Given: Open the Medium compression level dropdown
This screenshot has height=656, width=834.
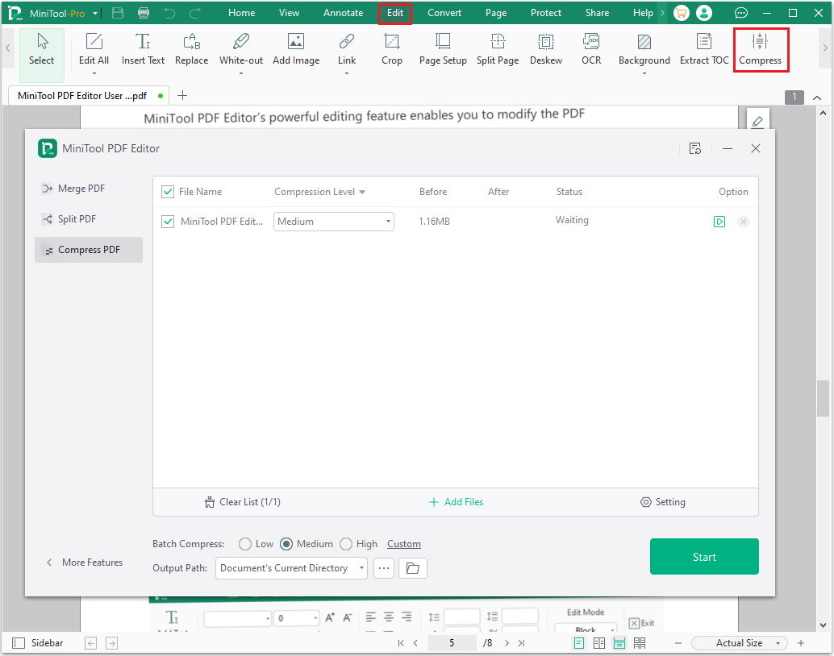Looking at the screenshot, I should [334, 222].
